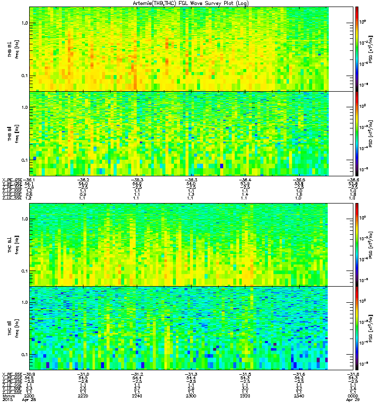Click the 0.1 frequency tick of THB B⊥ panel
Image resolution: width=377 pixels, height=403 pixels.
[x=25, y=76]
